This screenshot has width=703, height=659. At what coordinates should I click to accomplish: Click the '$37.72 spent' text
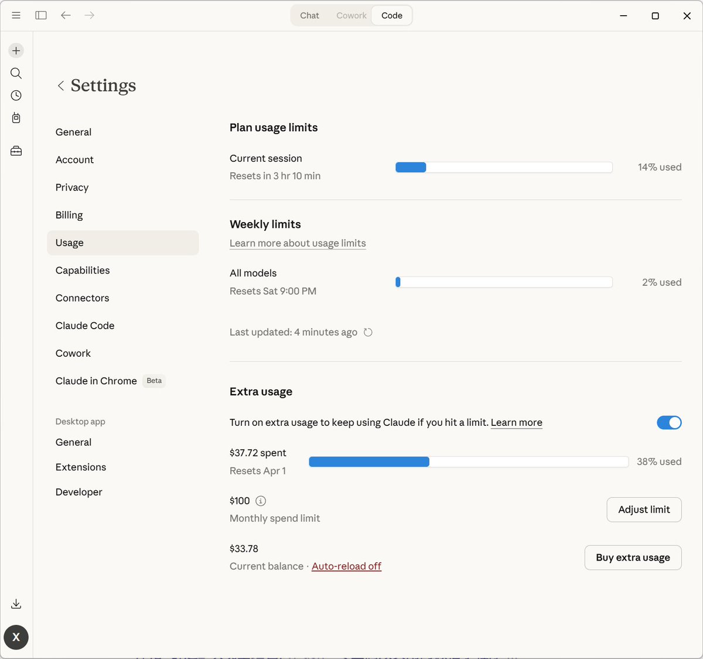(x=258, y=453)
